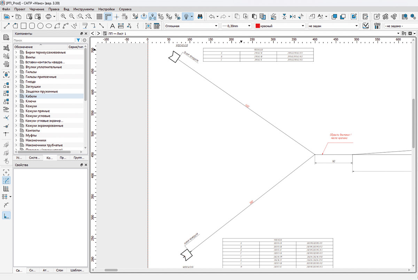Toggle the rulers display button
Image resolution: width=418 pixels, height=280 pixels.
click(x=108, y=16)
